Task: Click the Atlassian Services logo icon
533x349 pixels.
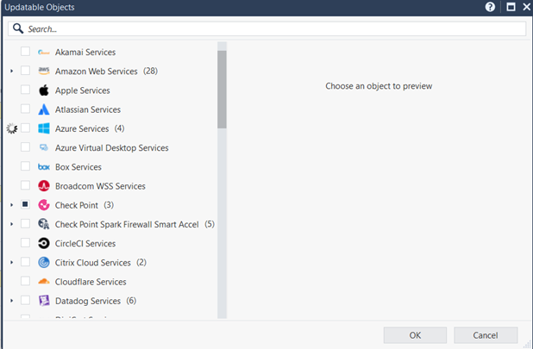Action: (x=44, y=109)
